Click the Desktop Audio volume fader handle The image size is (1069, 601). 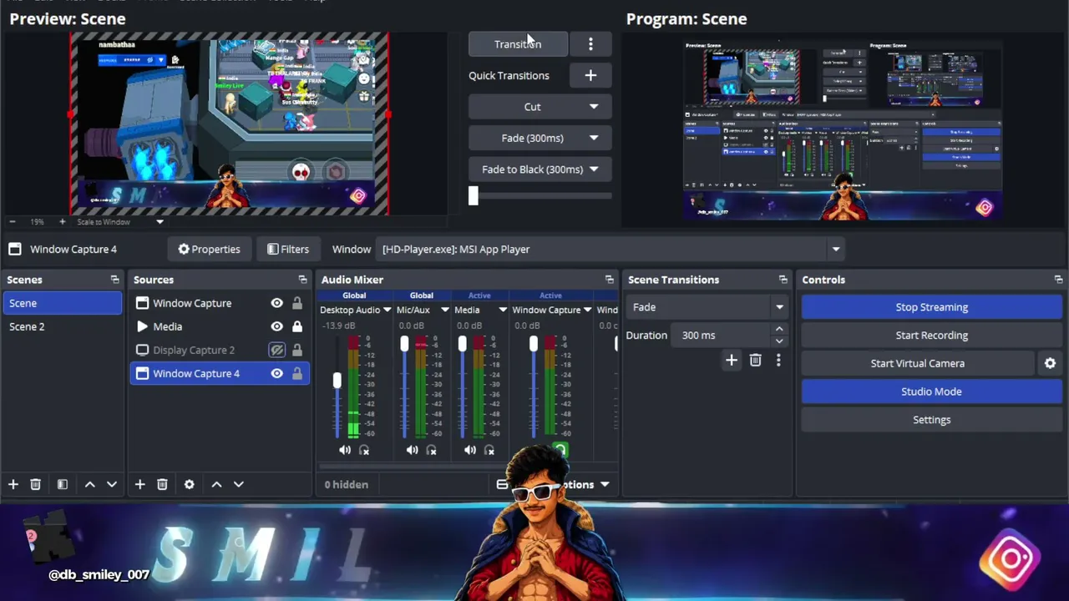tap(337, 381)
